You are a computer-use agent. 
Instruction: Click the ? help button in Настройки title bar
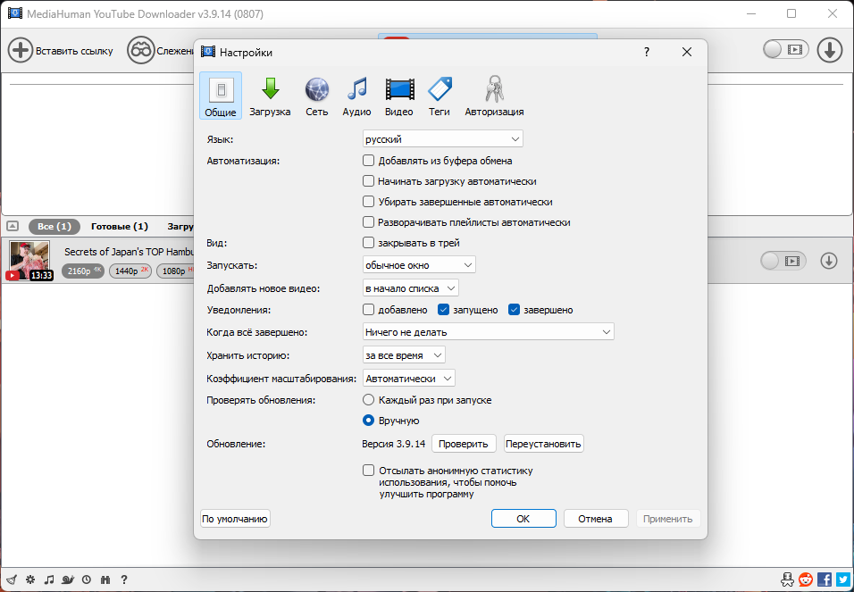[x=647, y=52]
